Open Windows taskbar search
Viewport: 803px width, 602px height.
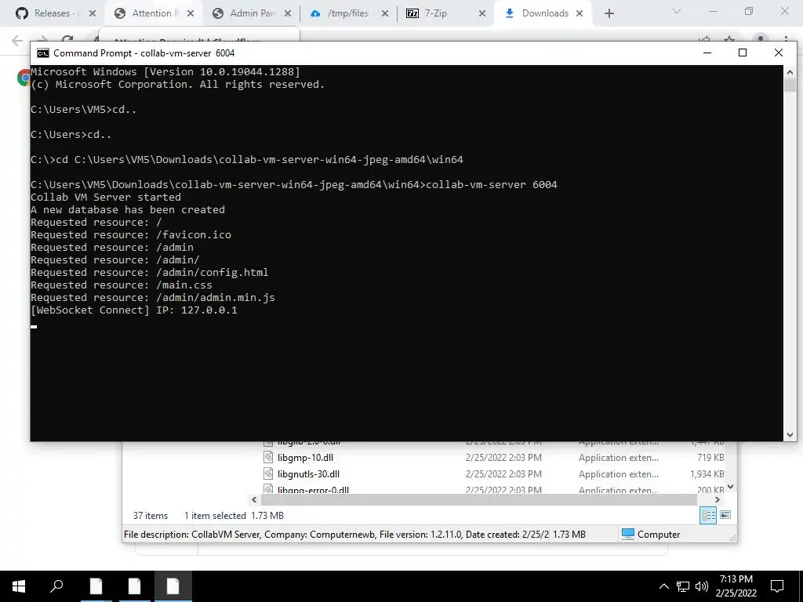tap(56, 586)
